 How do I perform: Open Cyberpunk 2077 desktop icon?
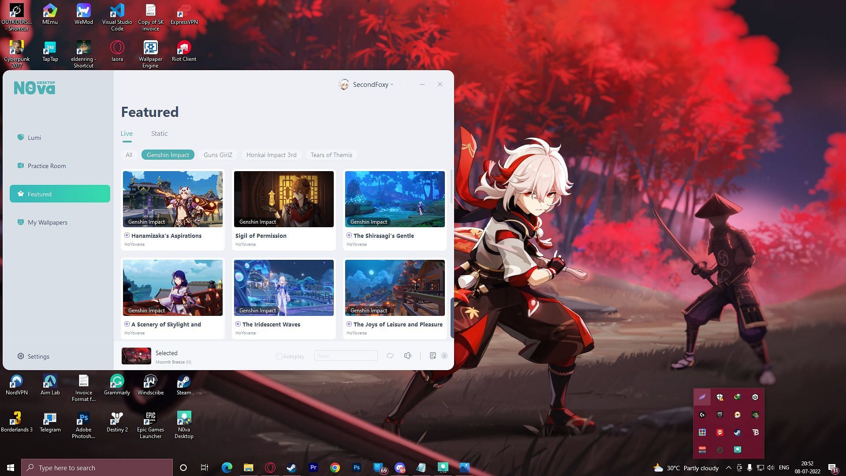coord(17,54)
